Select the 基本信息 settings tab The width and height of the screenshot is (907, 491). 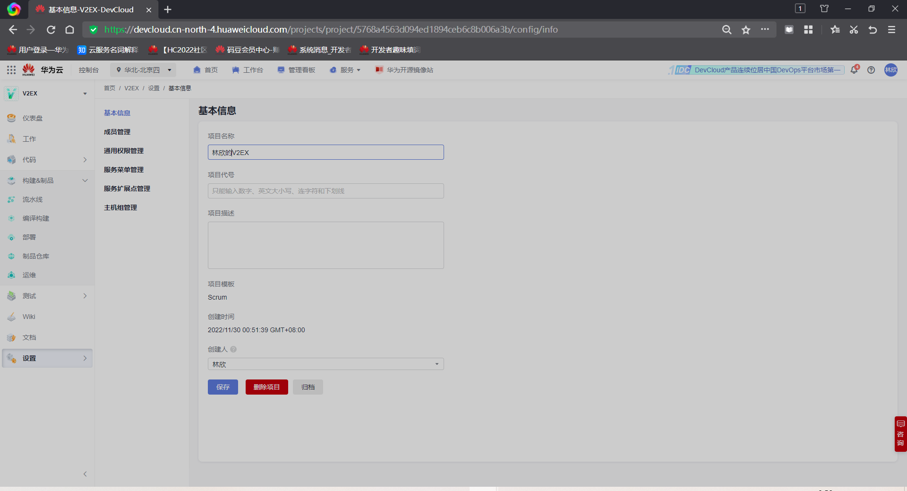click(117, 113)
